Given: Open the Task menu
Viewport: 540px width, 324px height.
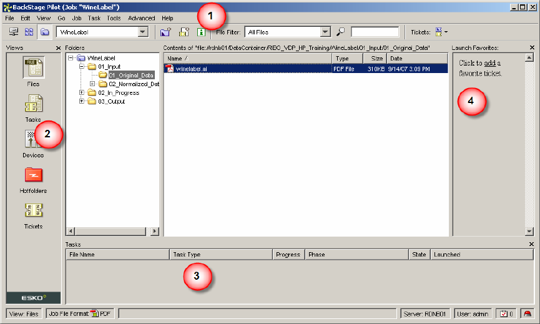Looking at the screenshot, I should pyautogui.click(x=94, y=18).
